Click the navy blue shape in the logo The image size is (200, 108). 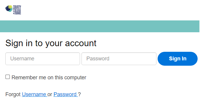8,9
